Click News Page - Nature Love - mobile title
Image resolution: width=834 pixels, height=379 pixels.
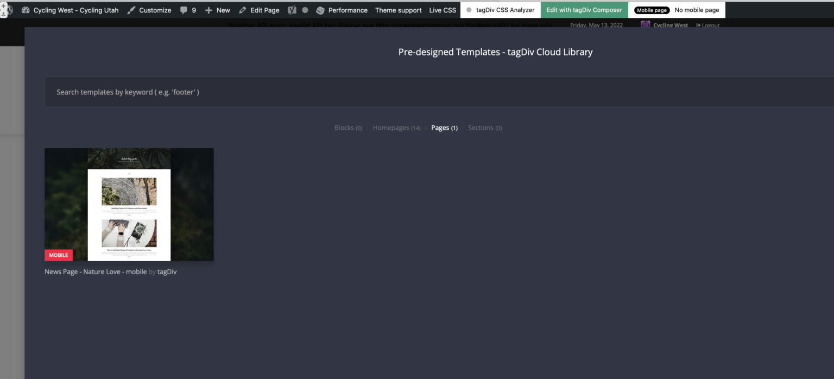tap(96, 271)
